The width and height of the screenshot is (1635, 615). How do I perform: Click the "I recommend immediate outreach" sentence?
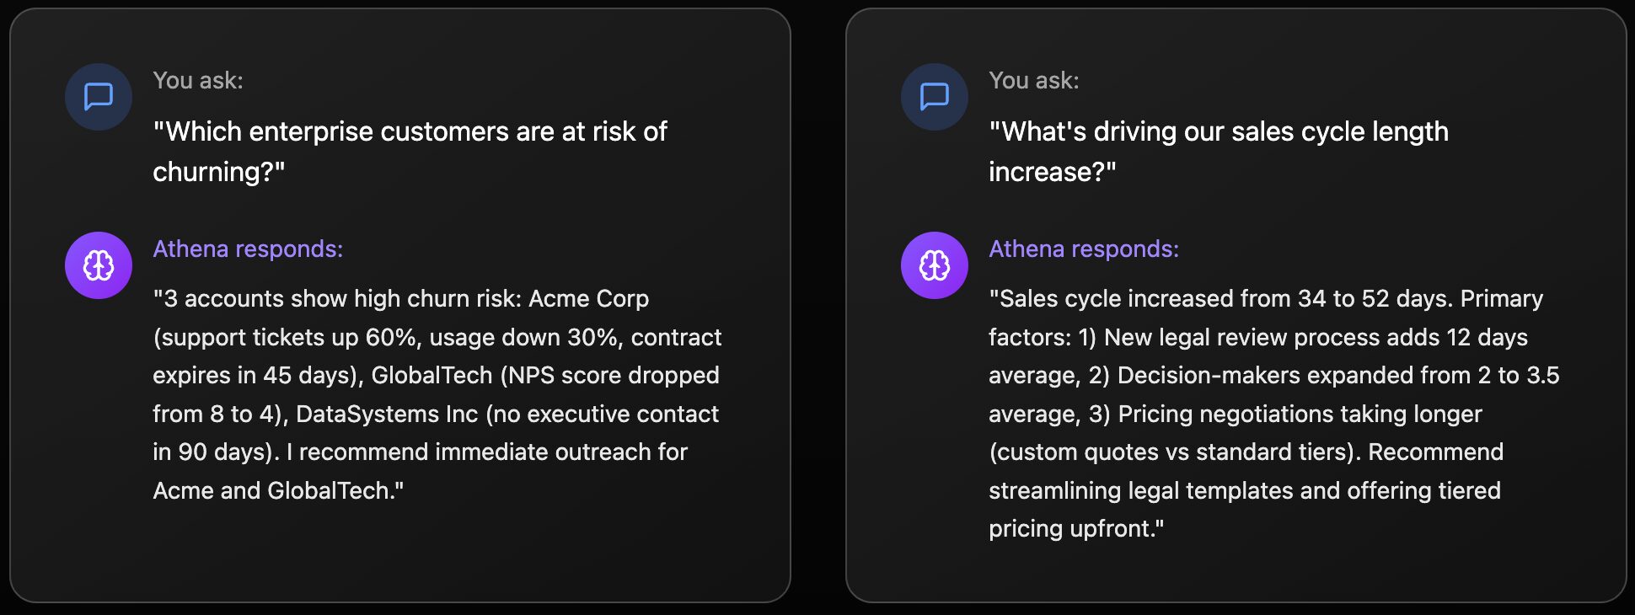(x=486, y=452)
